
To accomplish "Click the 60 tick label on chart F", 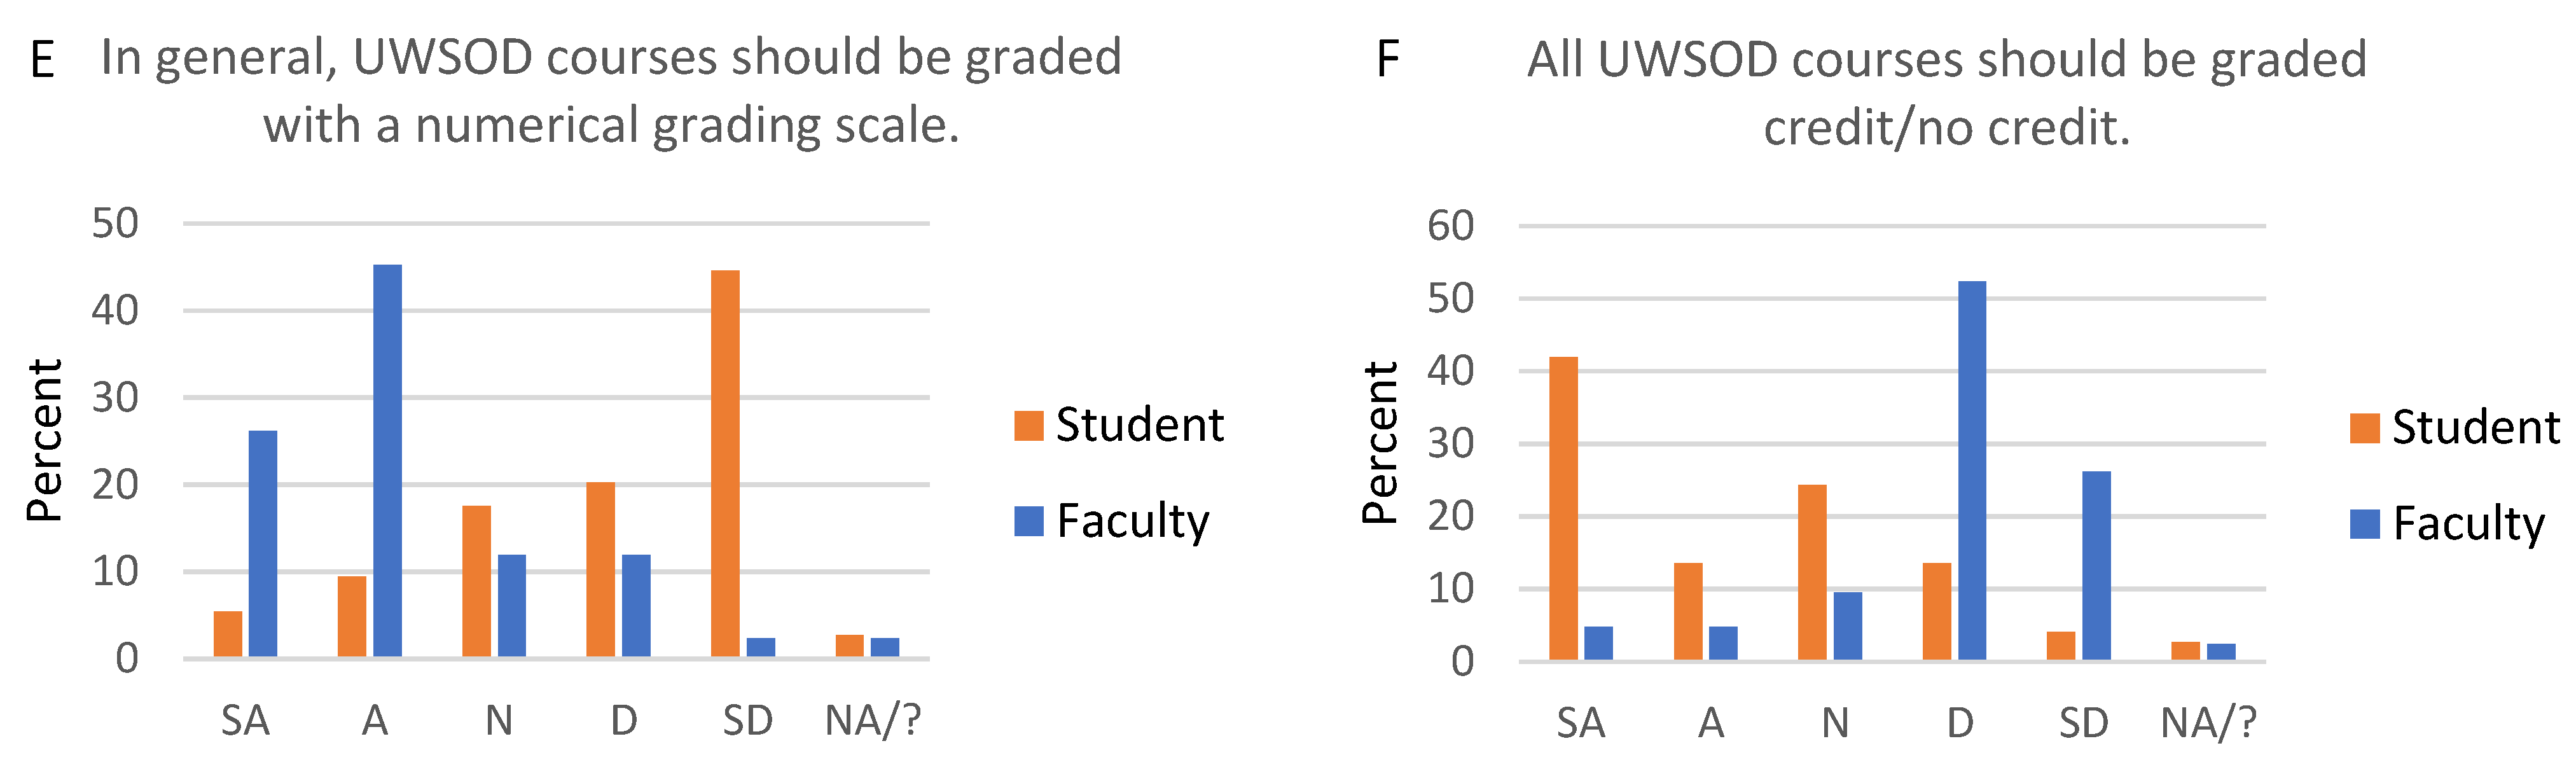I will click(1450, 226).
